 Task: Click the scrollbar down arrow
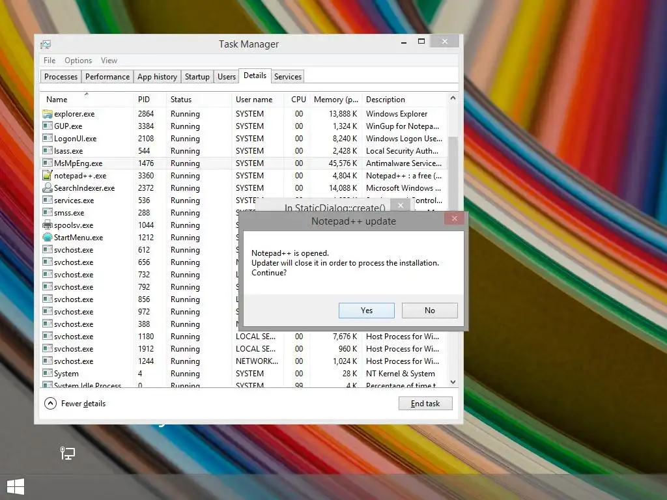pyautogui.click(x=453, y=382)
